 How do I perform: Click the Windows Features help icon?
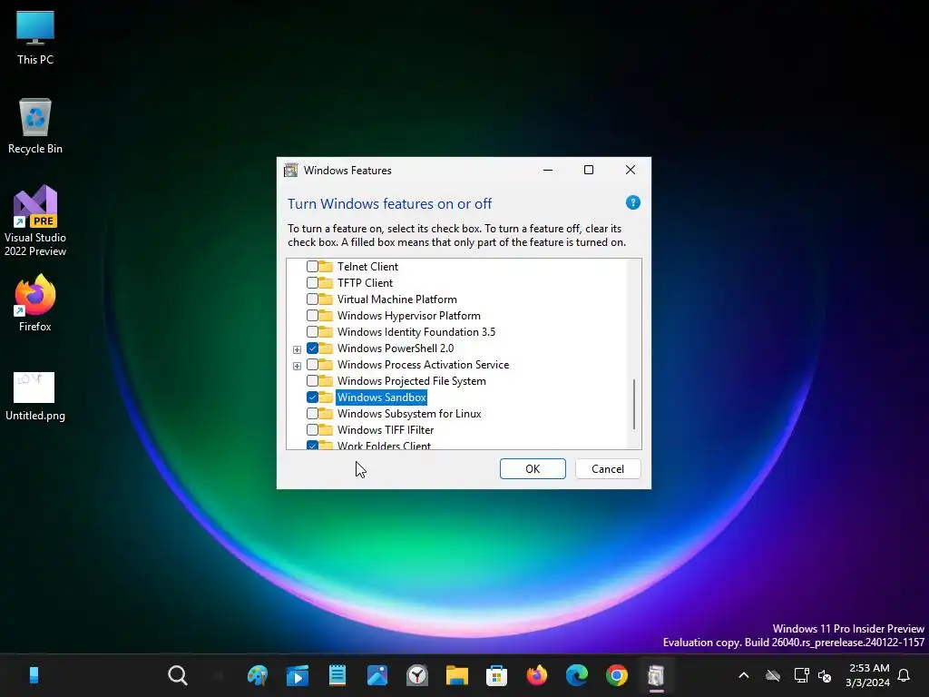pos(632,202)
